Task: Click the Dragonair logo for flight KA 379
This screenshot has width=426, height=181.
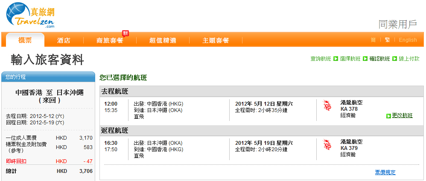Action: [327, 145]
